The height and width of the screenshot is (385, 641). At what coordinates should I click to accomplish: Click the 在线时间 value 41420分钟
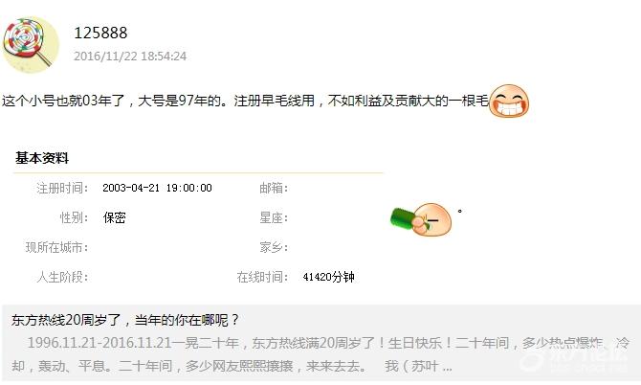point(328,277)
